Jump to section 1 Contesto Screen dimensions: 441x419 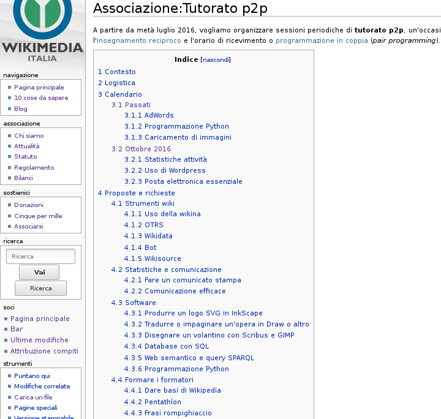(117, 72)
